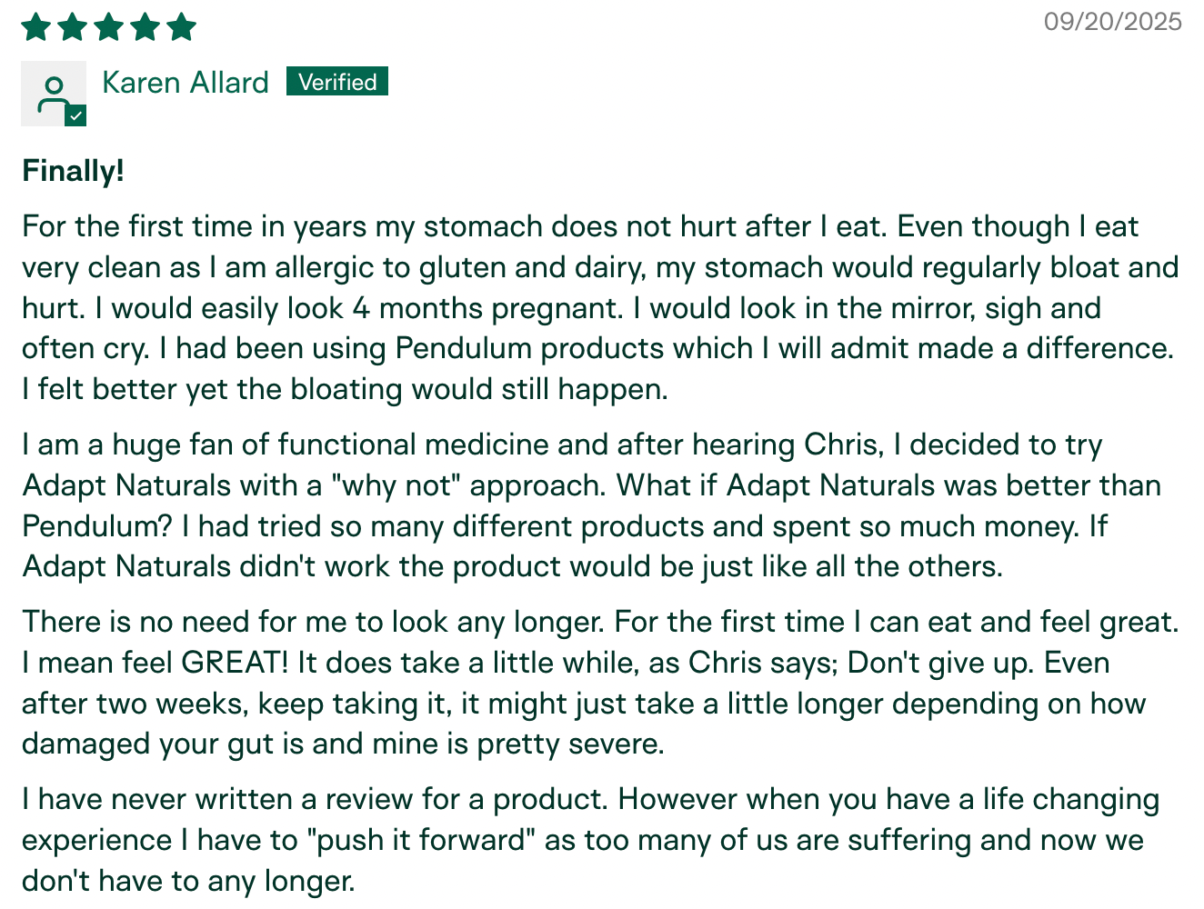1204x909 pixels.
Task: Open Karen Allard's reviewer name
Action: (x=186, y=83)
